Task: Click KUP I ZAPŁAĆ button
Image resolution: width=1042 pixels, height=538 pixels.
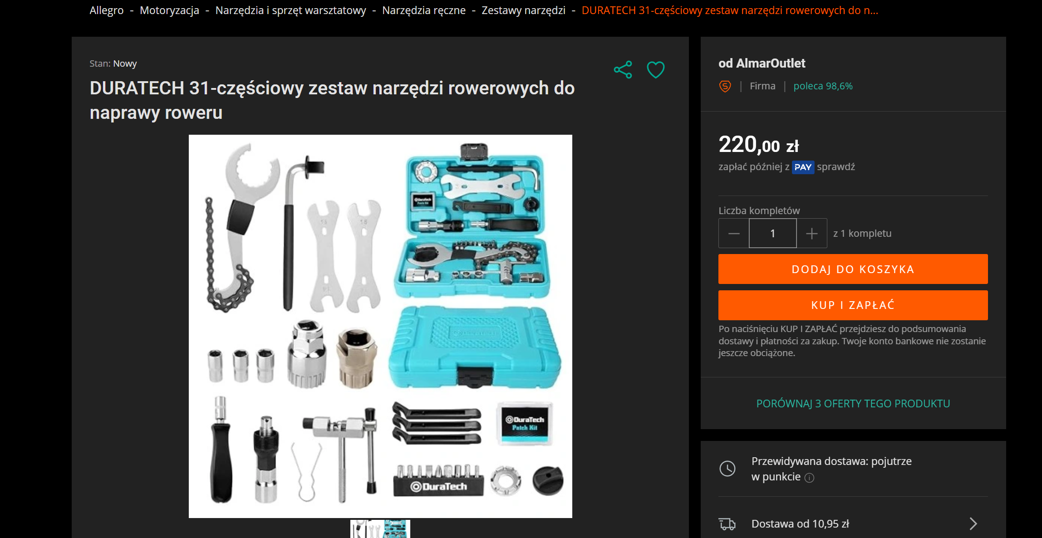Action: pos(853,305)
